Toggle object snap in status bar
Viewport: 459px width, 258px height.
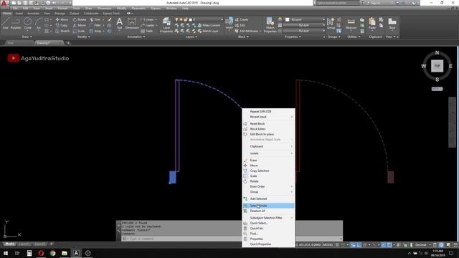(389, 245)
